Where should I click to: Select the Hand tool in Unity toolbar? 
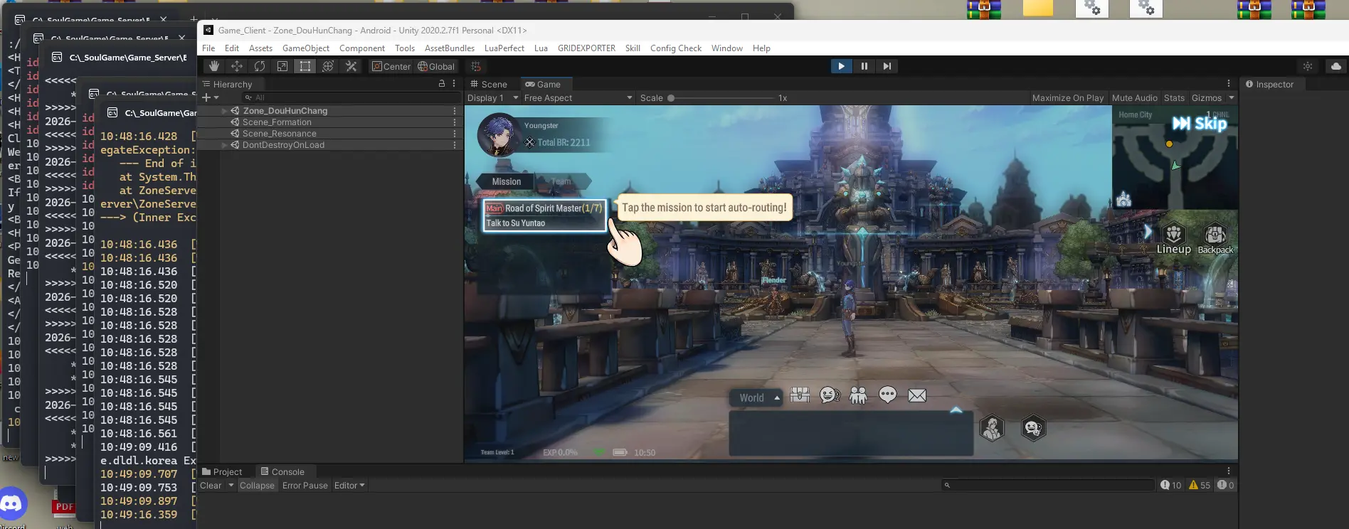213,66
